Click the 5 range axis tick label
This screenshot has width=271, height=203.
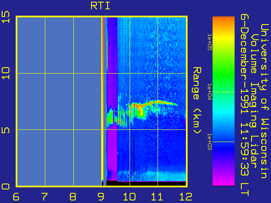click(x=6, y=130)
